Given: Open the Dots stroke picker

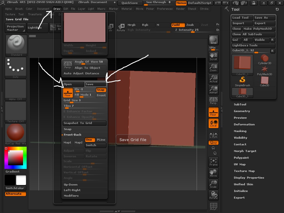Looking at the screenshot, I should pyautogui.click(x=16, y=68).
